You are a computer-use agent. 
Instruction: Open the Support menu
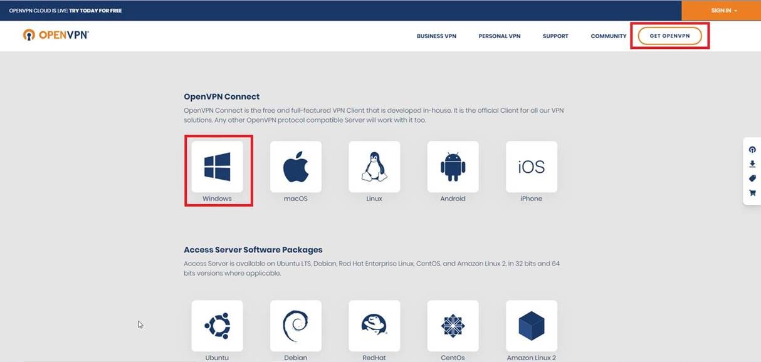coord(555,36)
